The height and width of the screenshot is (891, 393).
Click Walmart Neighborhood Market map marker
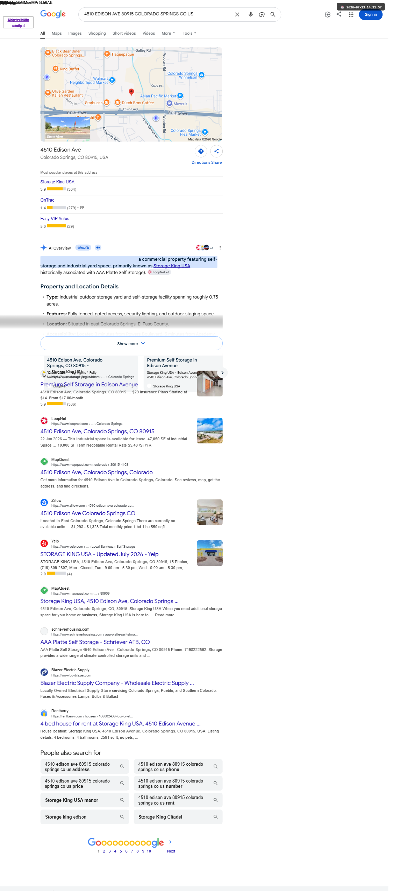click(112, 80)
